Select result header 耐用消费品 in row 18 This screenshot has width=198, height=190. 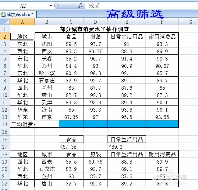point(162,154)
